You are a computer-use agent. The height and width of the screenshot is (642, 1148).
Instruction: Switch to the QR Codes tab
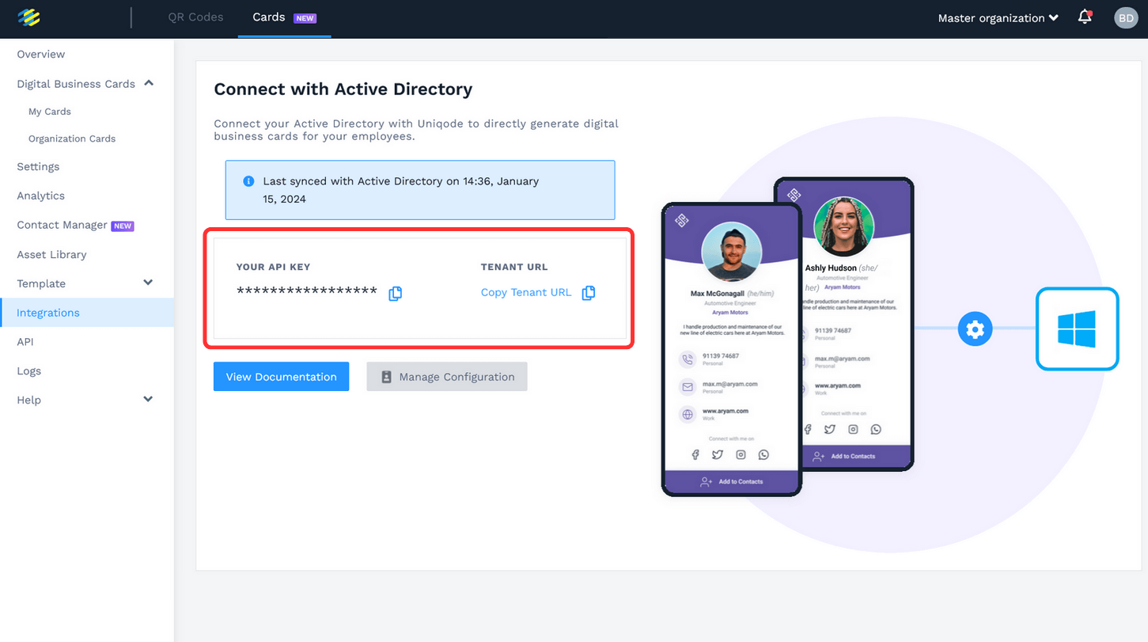tap(195, 16)
